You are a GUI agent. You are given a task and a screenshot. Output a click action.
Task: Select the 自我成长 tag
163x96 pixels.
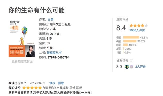tap(63, 88)
